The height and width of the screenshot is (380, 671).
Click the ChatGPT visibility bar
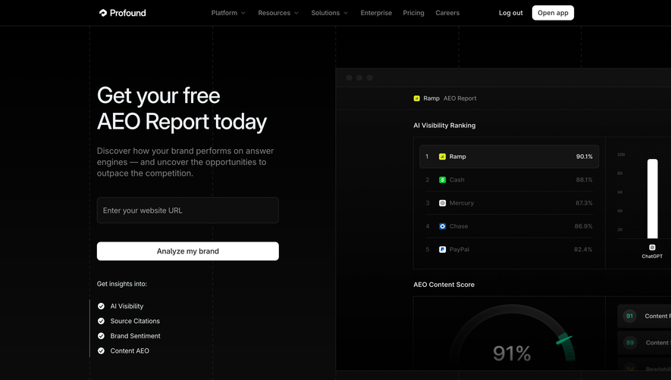(652, 199)
